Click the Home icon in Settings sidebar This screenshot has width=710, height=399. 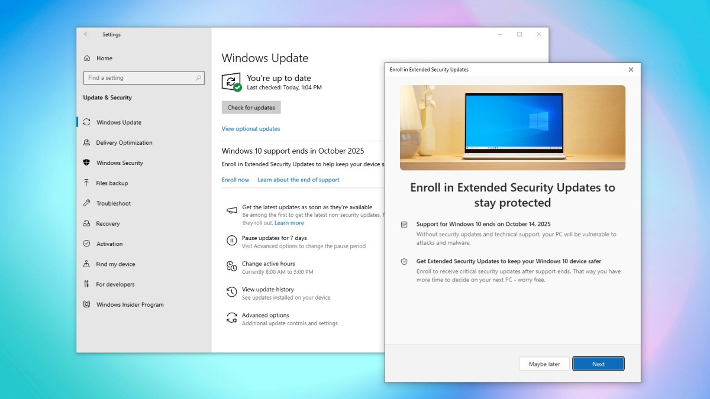click(x=87, y=59)
